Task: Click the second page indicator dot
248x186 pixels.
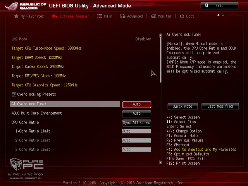Action: coord(223,15)
